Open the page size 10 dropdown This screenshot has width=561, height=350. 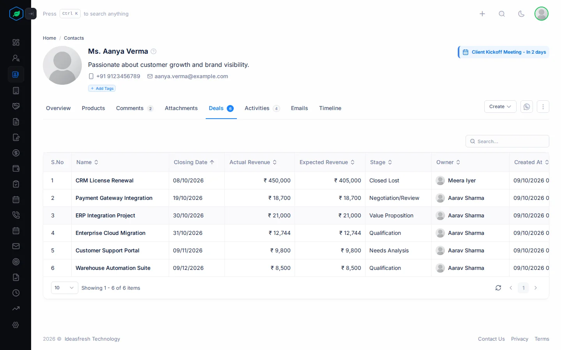65,288
